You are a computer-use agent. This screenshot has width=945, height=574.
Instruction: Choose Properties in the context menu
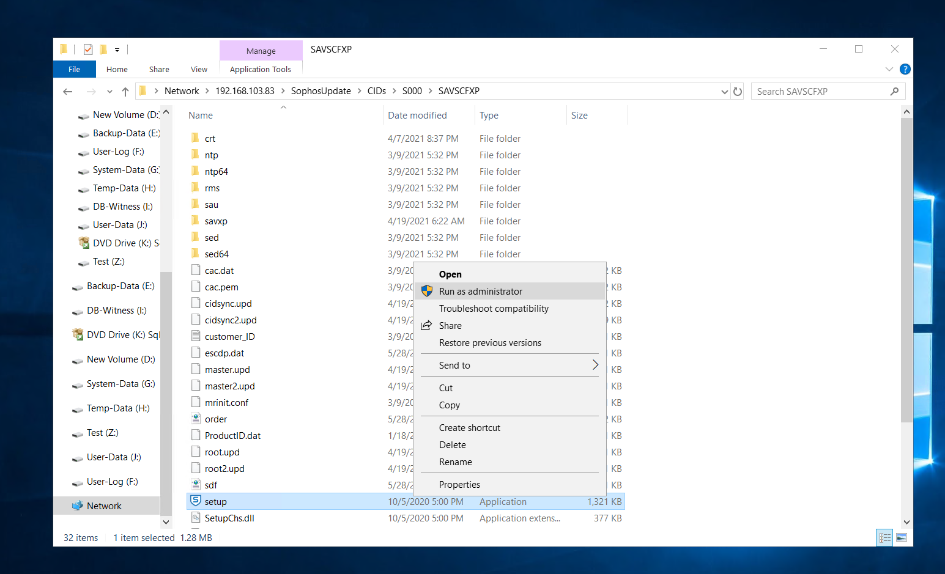pos(510,485)
